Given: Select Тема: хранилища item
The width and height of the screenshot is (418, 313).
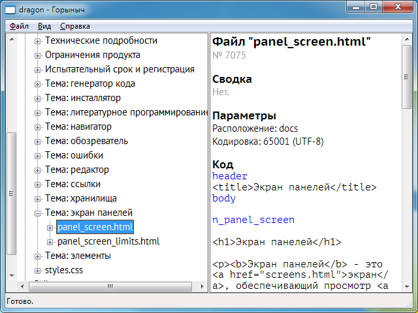Looking at the screenshot, I should click(x=81, y=198).
